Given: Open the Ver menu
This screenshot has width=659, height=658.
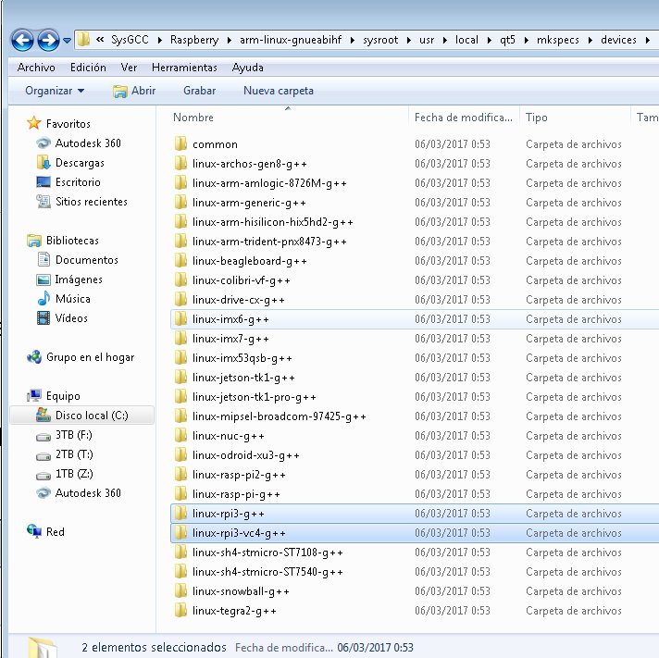Looking at the screenshot, I should (x=129, y=68).
